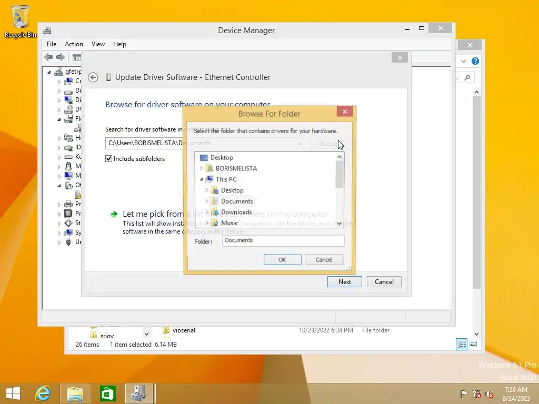Click the Explorer vertical scroll down arrow
Image resolution: width=539 pixels, height=404 pixels.
(x=476, y=334)
